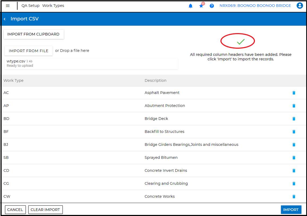Click the 'CD' work type cell
Screen dimensions: 307x216
tap(6, 170)
